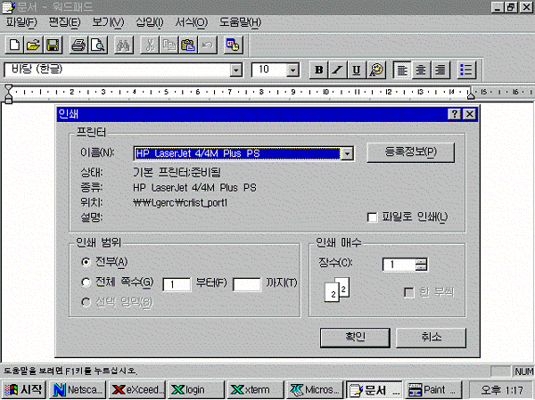Open the 삽입(I) menu
Screen dimensions: 535x400
[x=150, y=22]
